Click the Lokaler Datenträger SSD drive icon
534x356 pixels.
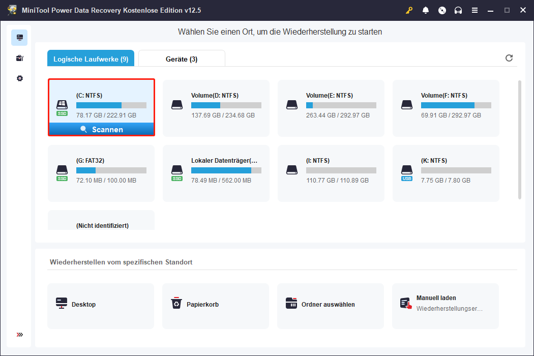(177, 173)
